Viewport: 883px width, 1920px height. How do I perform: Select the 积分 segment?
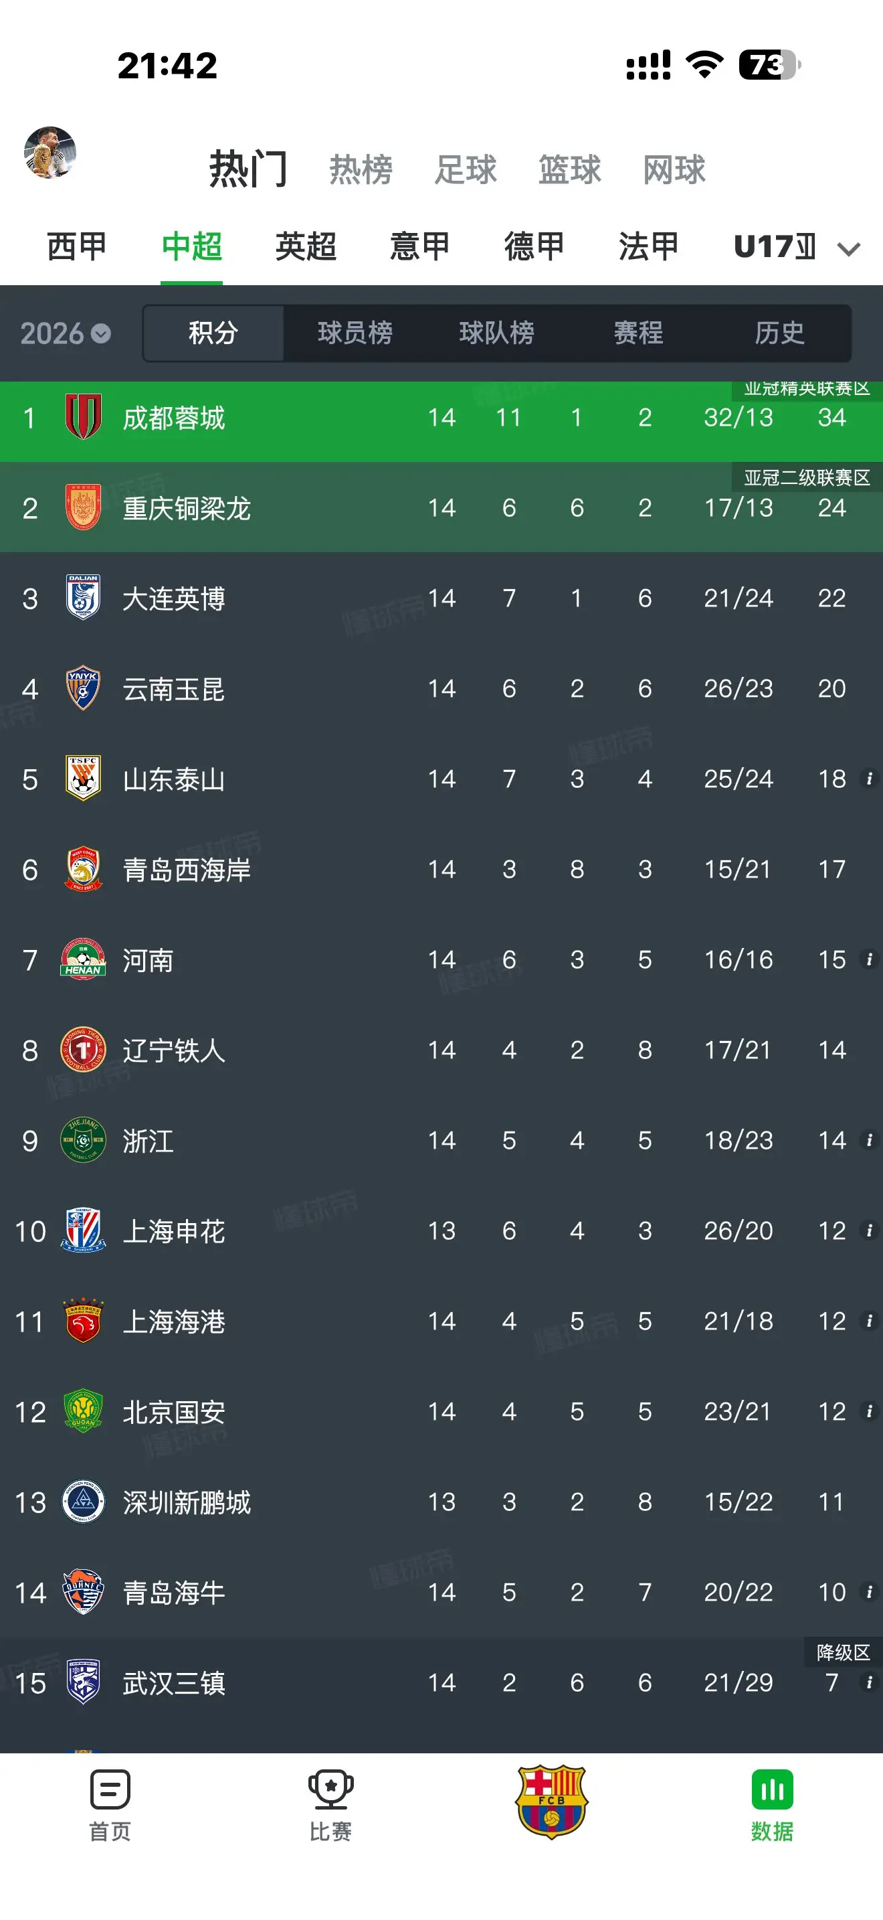[x=213, y=333]
